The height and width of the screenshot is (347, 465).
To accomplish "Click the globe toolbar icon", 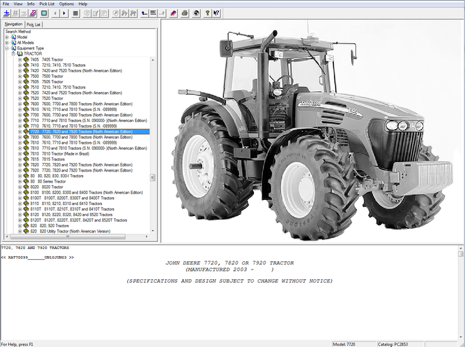I will (196, 13).
